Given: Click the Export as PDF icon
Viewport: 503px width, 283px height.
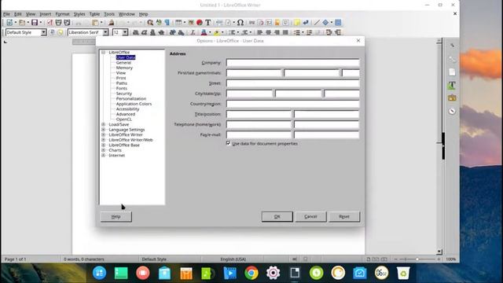Looking at the screenshot, I should pos(50,23).
